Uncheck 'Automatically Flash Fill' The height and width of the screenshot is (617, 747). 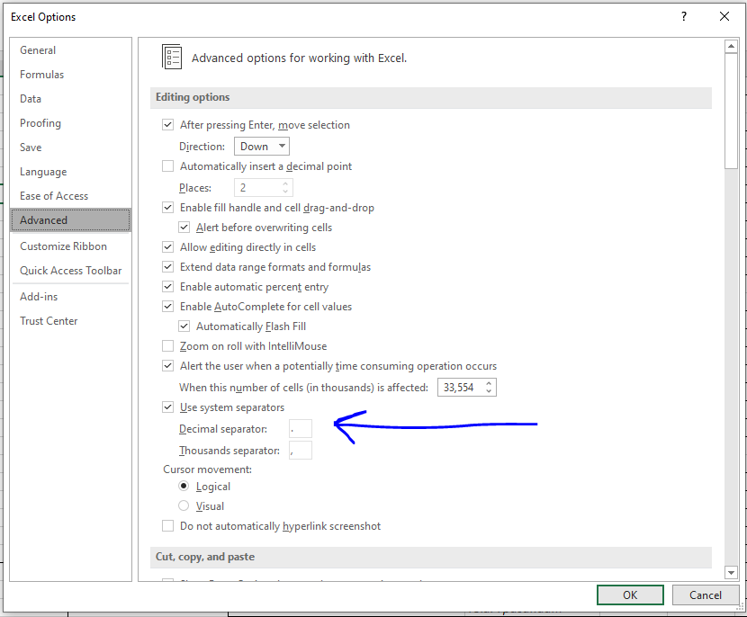(x=184, y=326)
